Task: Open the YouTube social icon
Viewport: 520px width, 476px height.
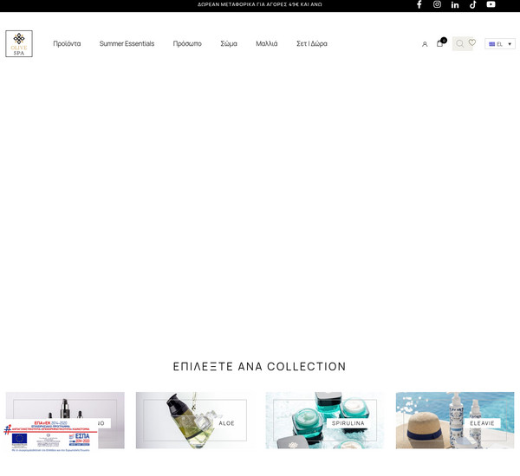Action: tap(491, 4)
